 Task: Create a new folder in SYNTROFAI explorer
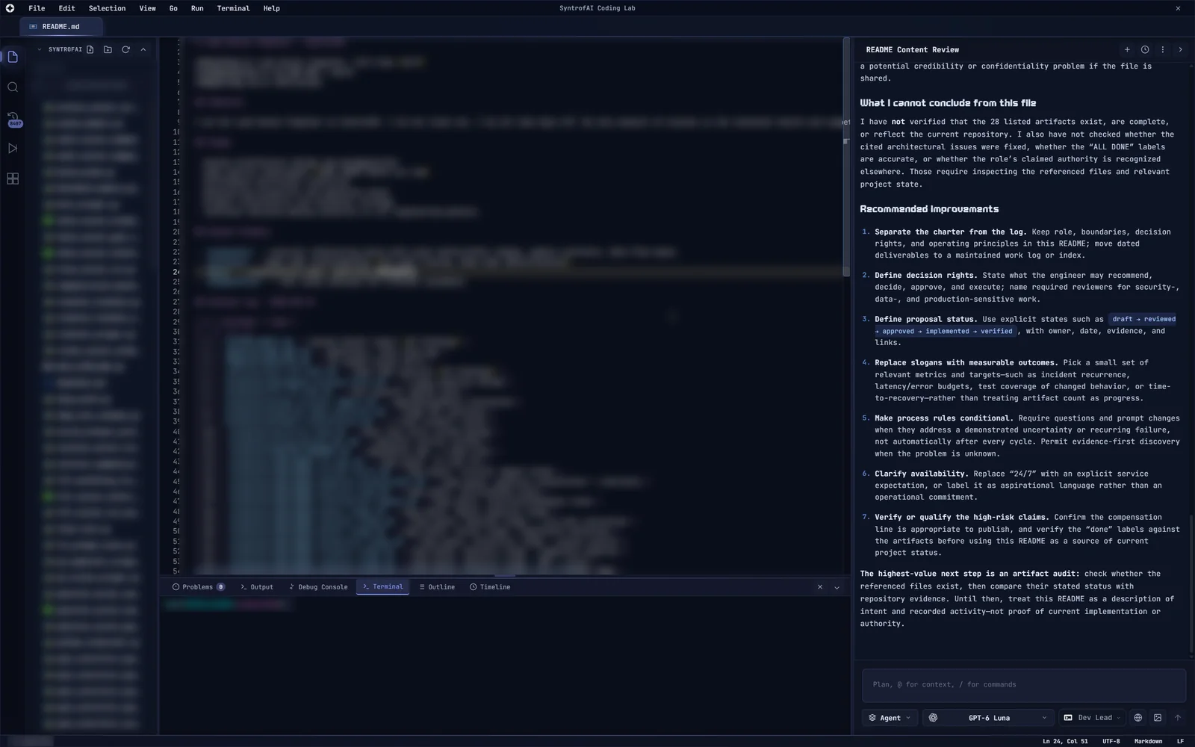click(x=108, y=49)
